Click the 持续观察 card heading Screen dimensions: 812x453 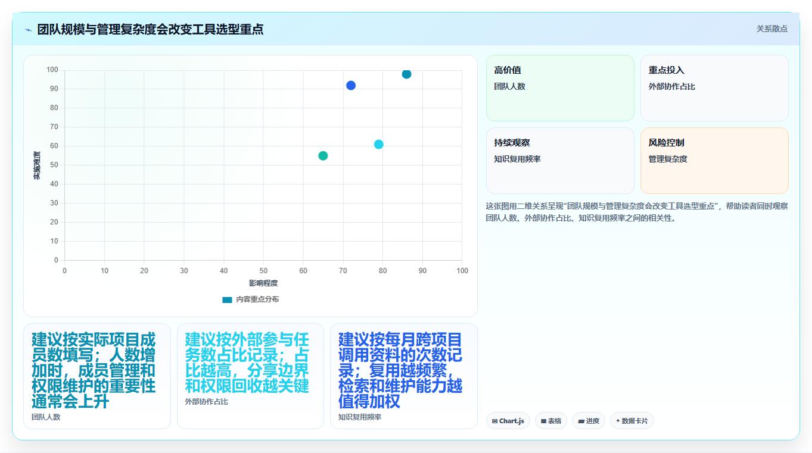point(512,143)
